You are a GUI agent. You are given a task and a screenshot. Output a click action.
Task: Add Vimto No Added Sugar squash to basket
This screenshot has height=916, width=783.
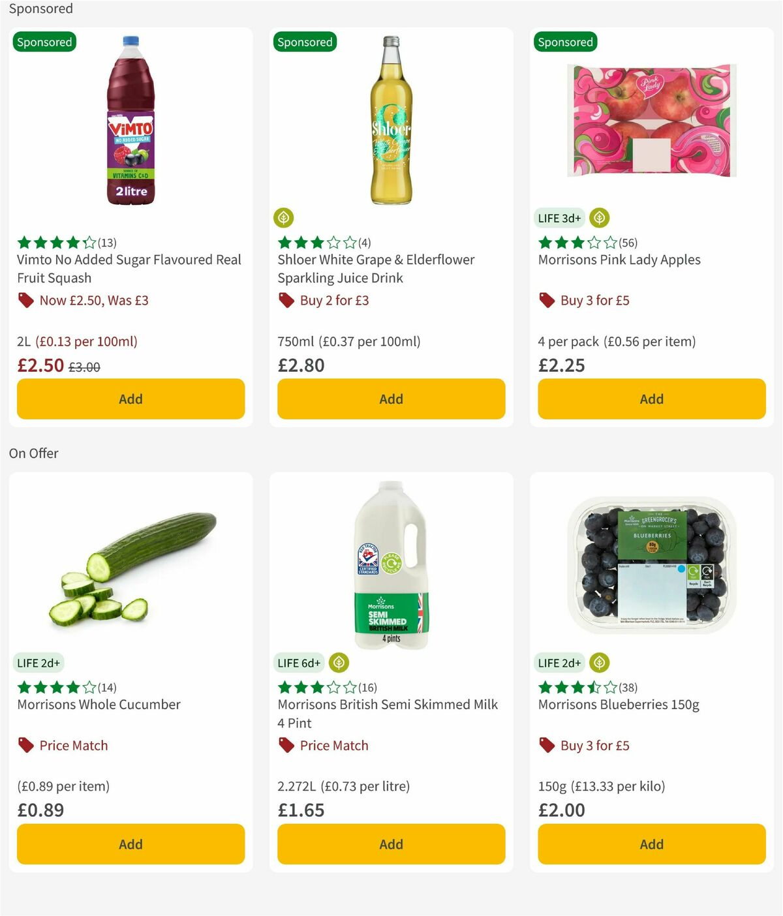point(130,399)
